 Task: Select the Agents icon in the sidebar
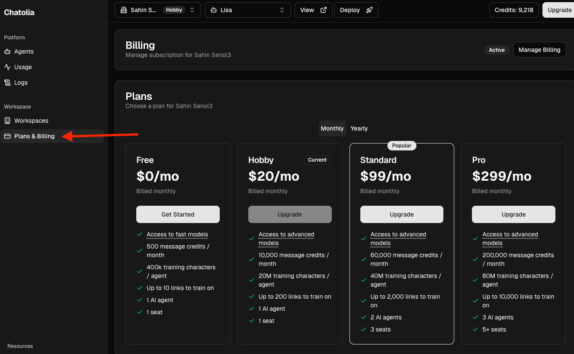pyautogui.click(x=8, y=51)
